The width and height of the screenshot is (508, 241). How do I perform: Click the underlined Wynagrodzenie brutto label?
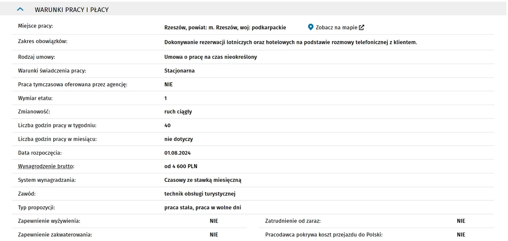(x=46, y=166)
